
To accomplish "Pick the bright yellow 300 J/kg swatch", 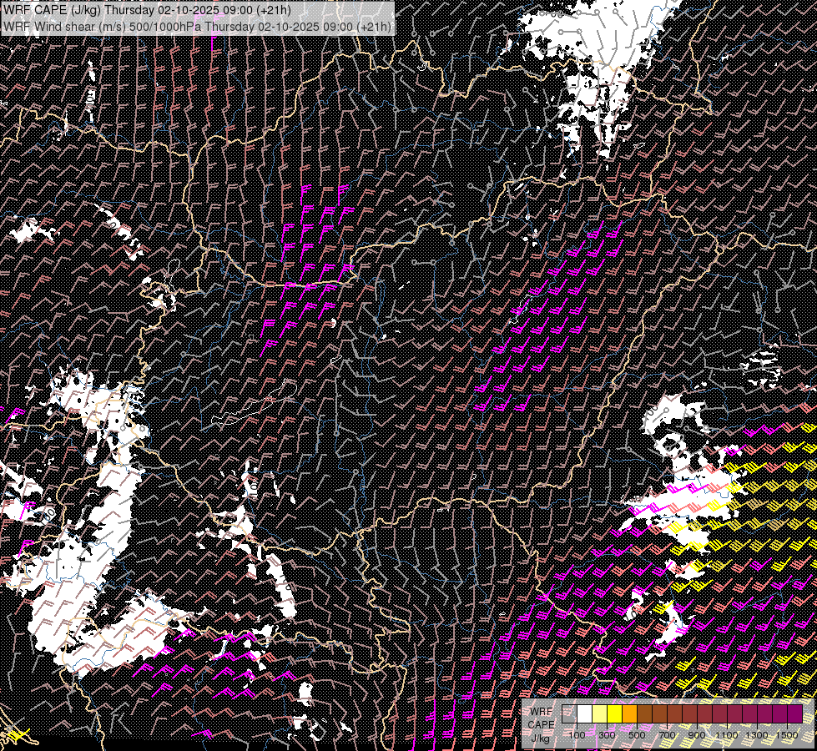I will (615, 713).
